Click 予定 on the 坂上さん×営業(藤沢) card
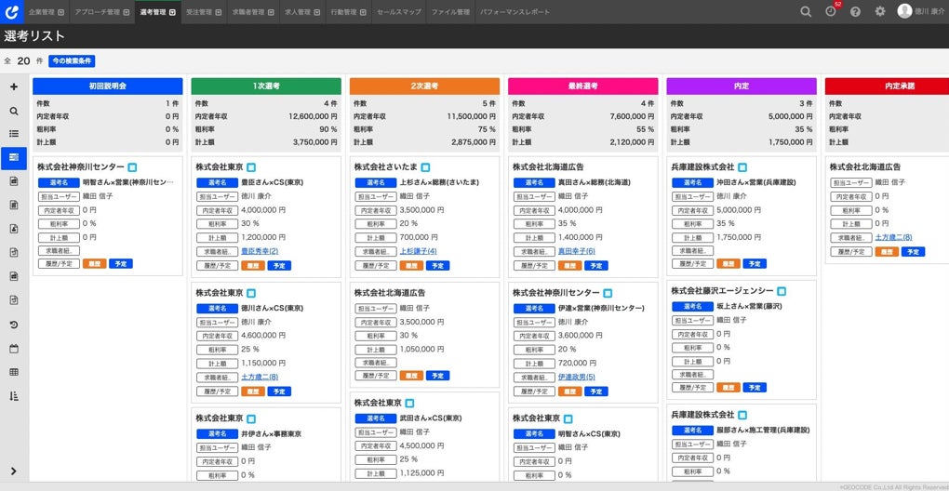This screenshot has height=491, width=949. pos(755,388)
